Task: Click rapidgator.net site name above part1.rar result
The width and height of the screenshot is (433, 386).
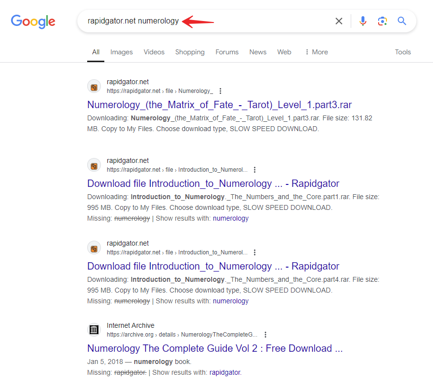Action: coord(127,160)
